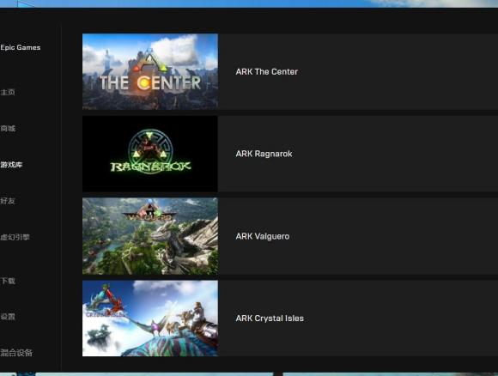Screen dimensions: 498x376
Task: Click the 混合设备 sidebar entry
Action: [x=16, y=353]
